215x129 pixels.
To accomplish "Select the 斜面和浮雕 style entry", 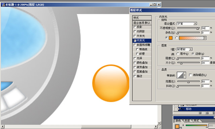I will point(142,45).
